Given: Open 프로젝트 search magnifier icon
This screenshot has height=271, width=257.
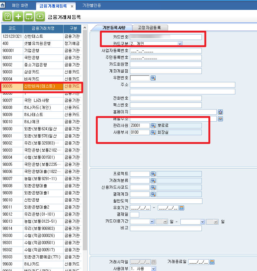Looking at the screenshot, I should coord(153,174).
